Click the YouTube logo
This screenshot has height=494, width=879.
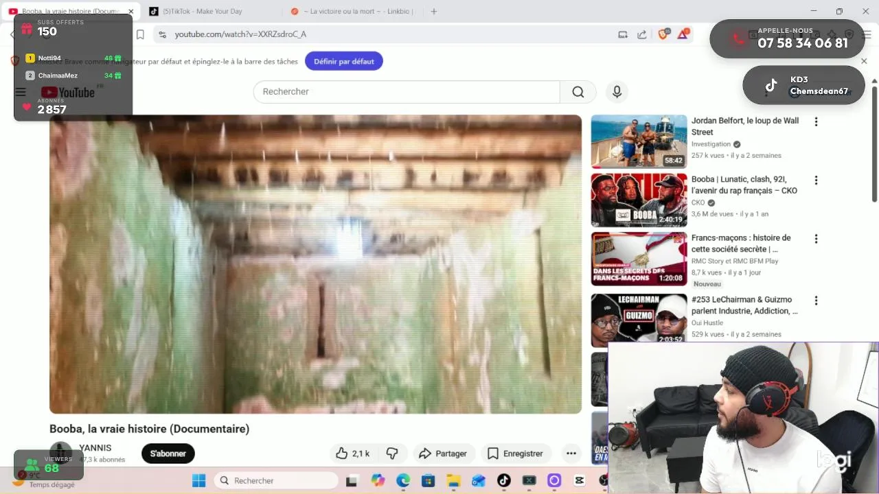67,92
